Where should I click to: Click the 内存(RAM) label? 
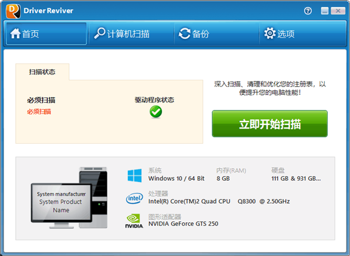(x=231, y=170)
